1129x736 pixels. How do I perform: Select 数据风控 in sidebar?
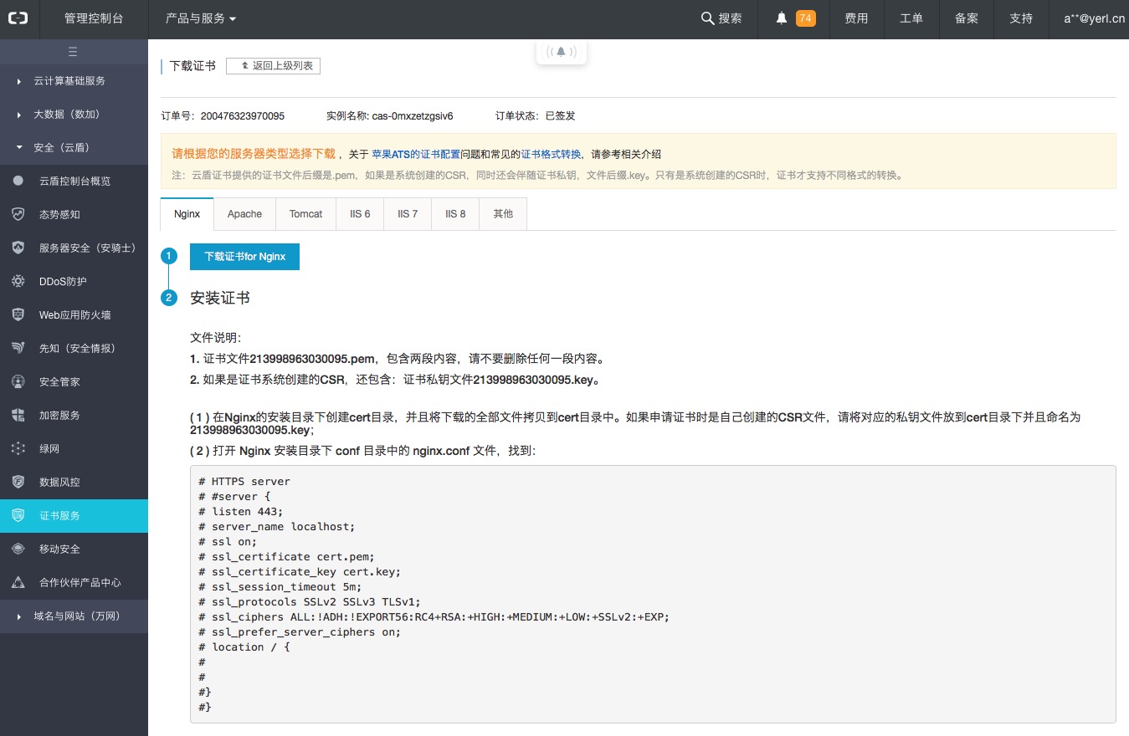pyautogui.click(x=74, y=482)
